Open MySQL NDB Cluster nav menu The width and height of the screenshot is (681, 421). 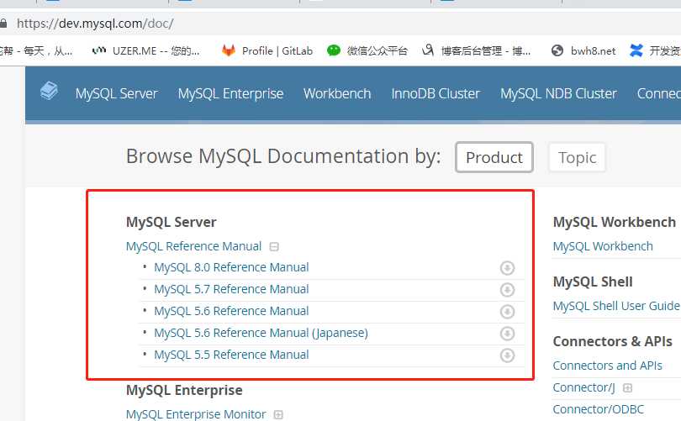pos(558,93)
